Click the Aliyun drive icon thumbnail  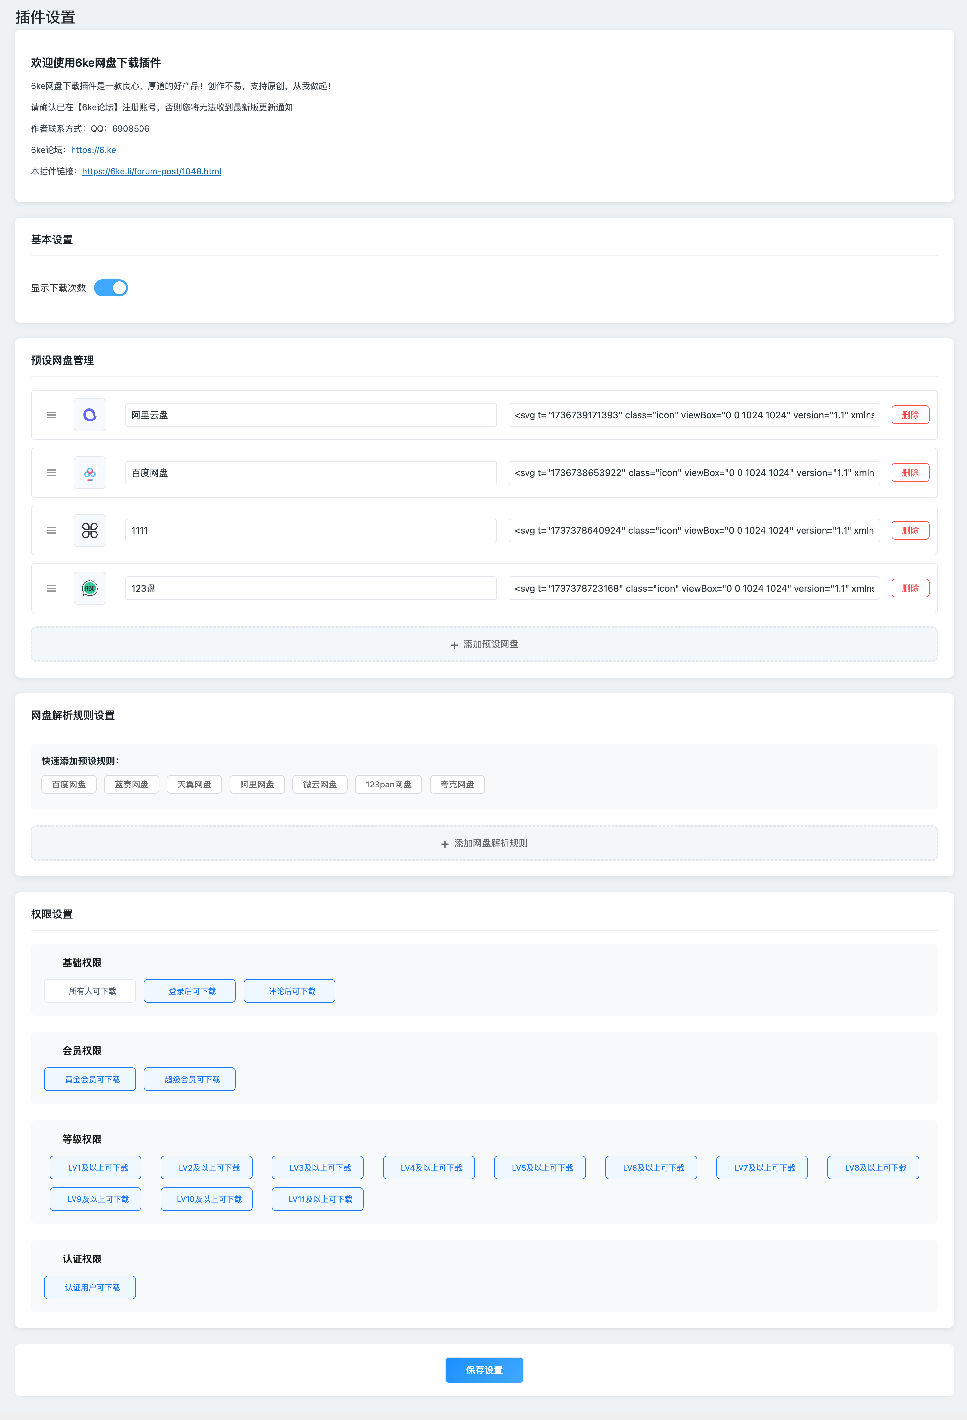tap(90, 415)
